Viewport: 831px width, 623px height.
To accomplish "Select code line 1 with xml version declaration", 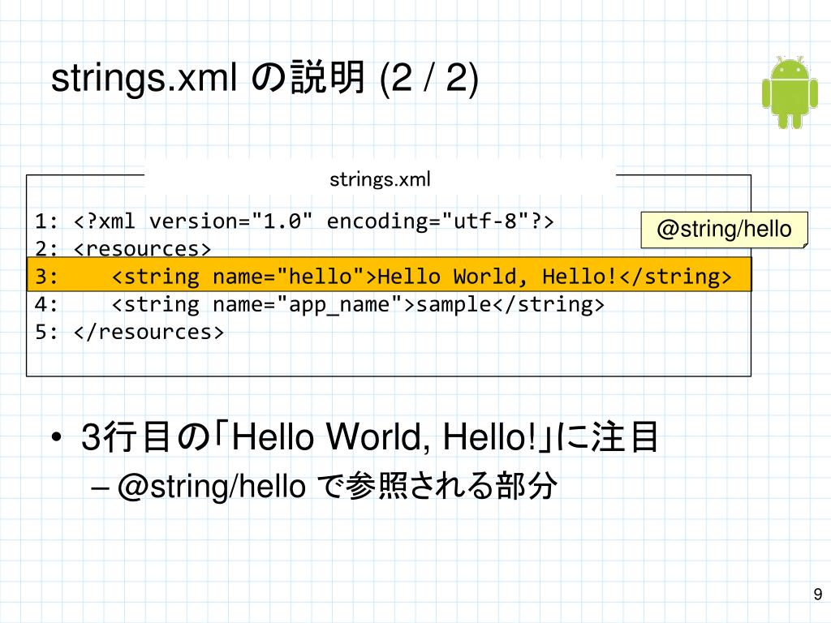I will point(295,221).
